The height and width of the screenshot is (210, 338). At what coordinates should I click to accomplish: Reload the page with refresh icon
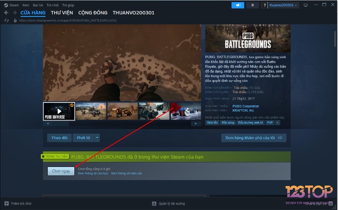click(6, 20)
